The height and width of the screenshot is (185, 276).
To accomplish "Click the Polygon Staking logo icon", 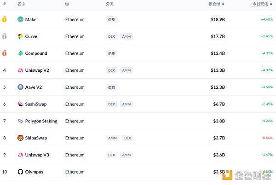I will [x=20, y=121].
